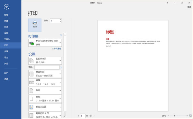Go back using the circular arrow button

6,7
